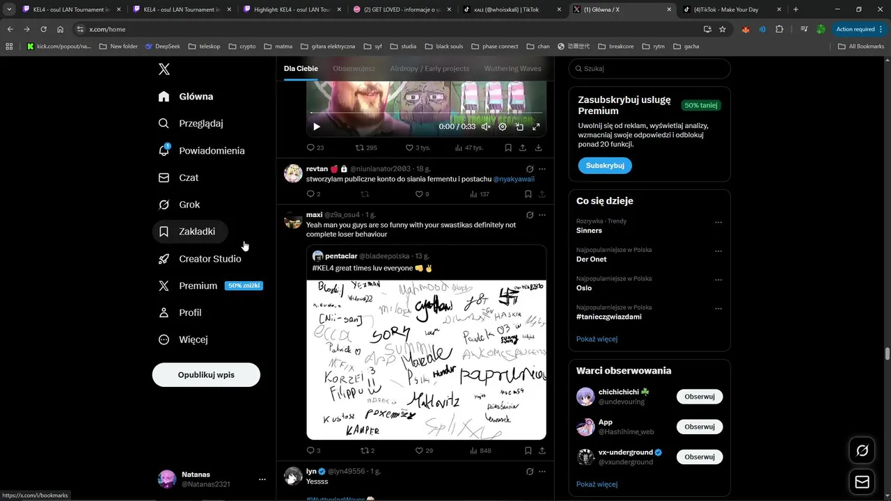Follow chichichichi with Obserwuj
Screen dimensions: 891x501
pos(700,397)
